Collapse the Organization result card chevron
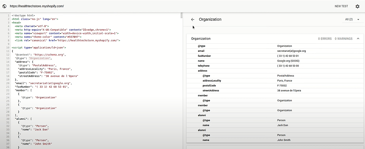This screenshot has width=365, height=149. [x=358, y=39]
